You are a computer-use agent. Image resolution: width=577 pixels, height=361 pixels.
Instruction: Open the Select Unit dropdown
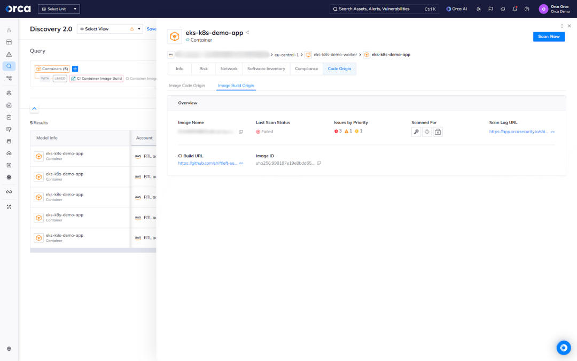coord(59,9)
